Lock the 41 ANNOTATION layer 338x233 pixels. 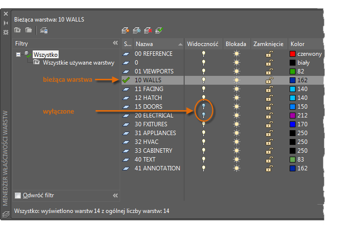(270, 168)
